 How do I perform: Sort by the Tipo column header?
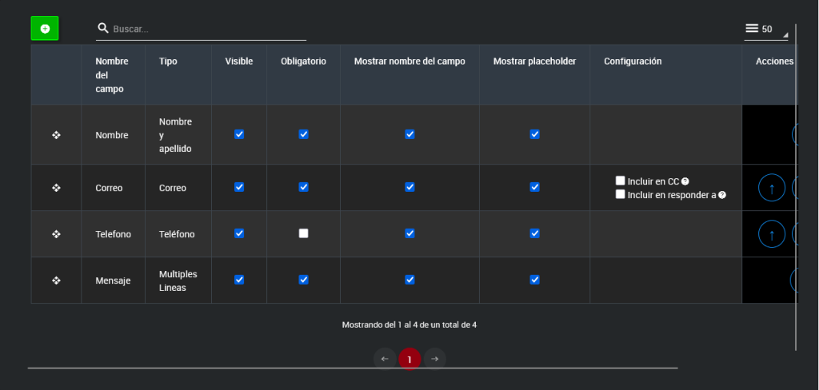click(x=168, y=62)
